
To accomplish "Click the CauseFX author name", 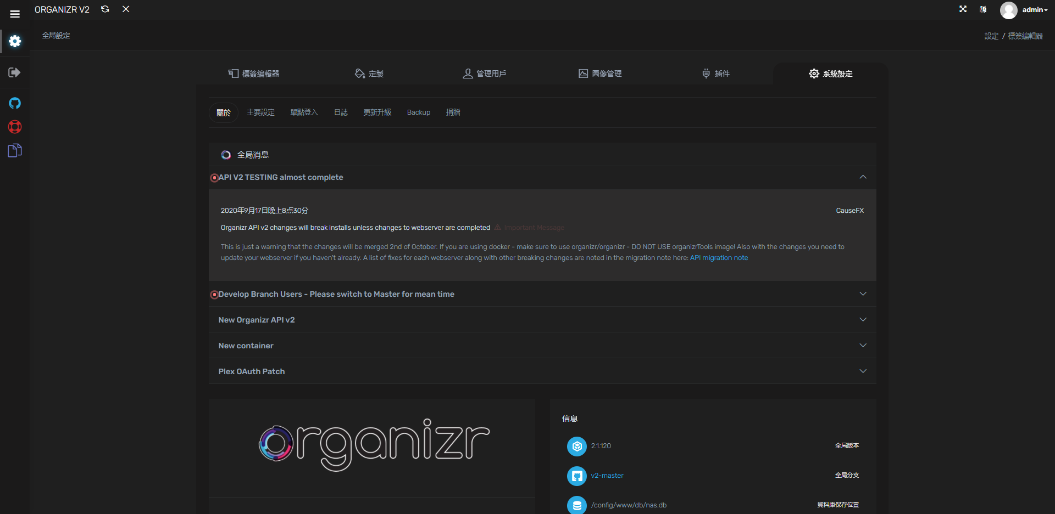I will [x=850, y=211].
